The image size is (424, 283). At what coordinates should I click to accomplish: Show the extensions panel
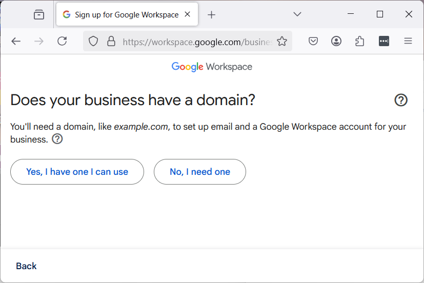tap(360, 42)
